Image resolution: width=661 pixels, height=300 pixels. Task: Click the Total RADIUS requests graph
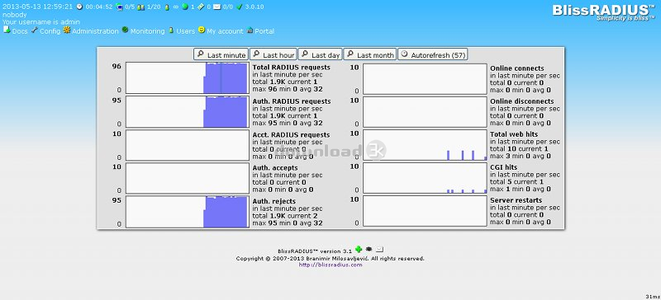(x=188, y=77)
